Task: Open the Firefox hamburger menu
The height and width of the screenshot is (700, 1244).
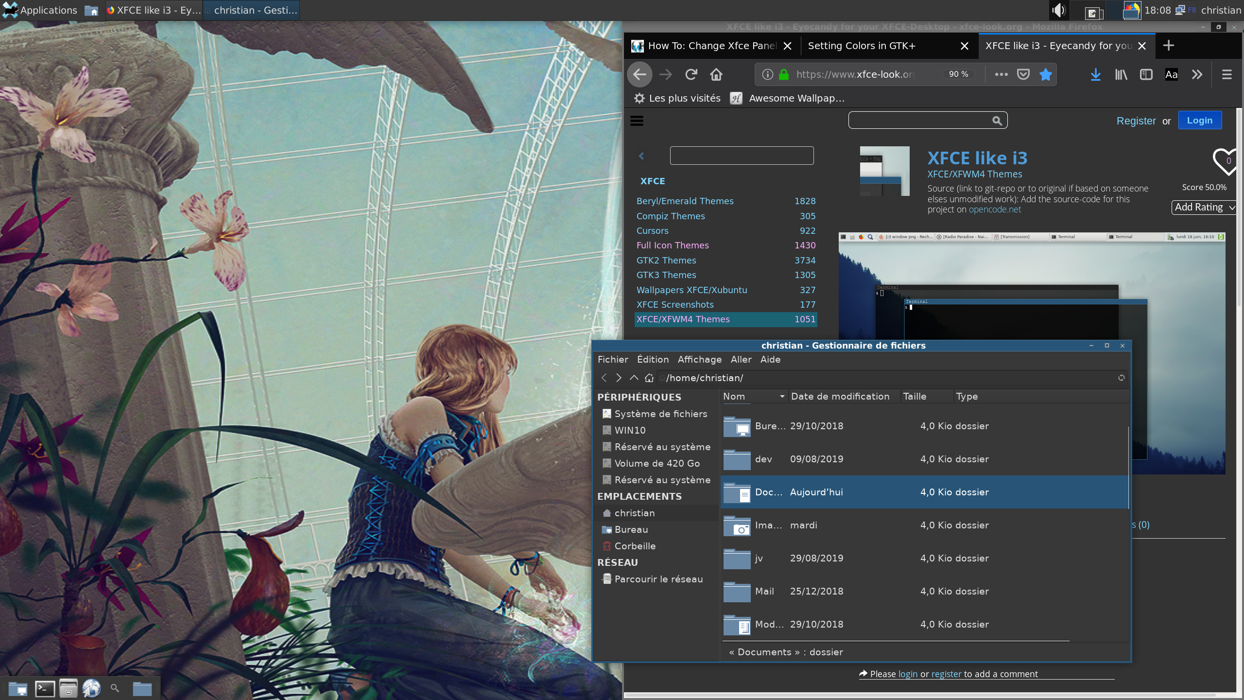Action: [x=1227, y=74]
